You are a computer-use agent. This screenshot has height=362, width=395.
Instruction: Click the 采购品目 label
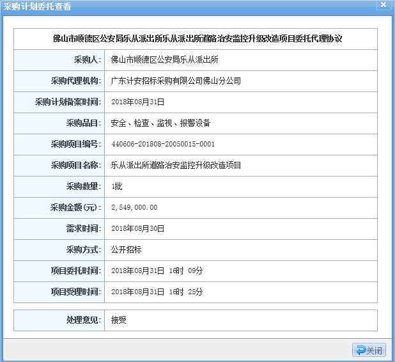pyautogui.click(x=84, y=123)
